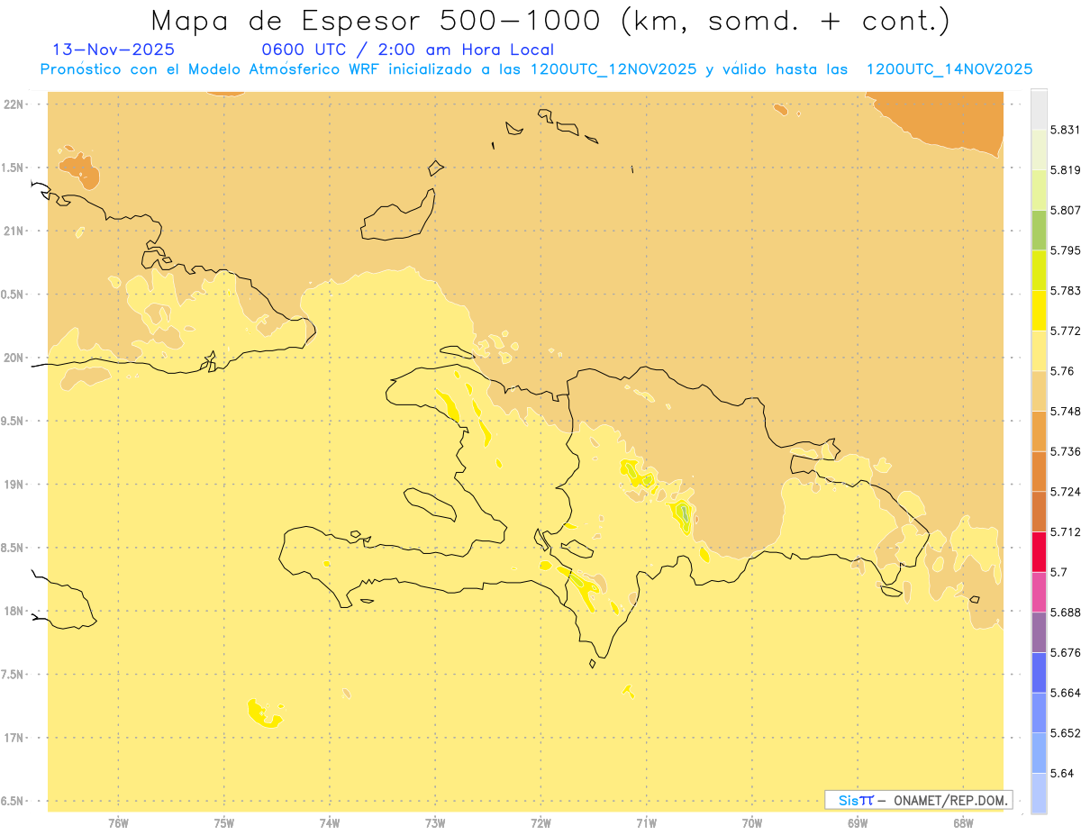This screenshot has width=1081, height=835.
Task: Click colorbar value '5.795'
Action: tap(1066, 250)
